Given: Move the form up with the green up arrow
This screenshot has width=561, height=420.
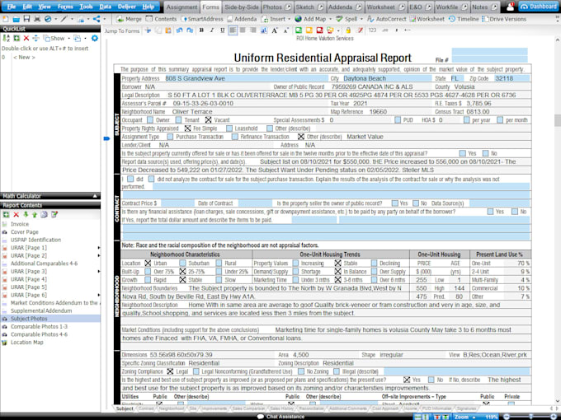Looking at the screenshot, I should tap(35, 214).
